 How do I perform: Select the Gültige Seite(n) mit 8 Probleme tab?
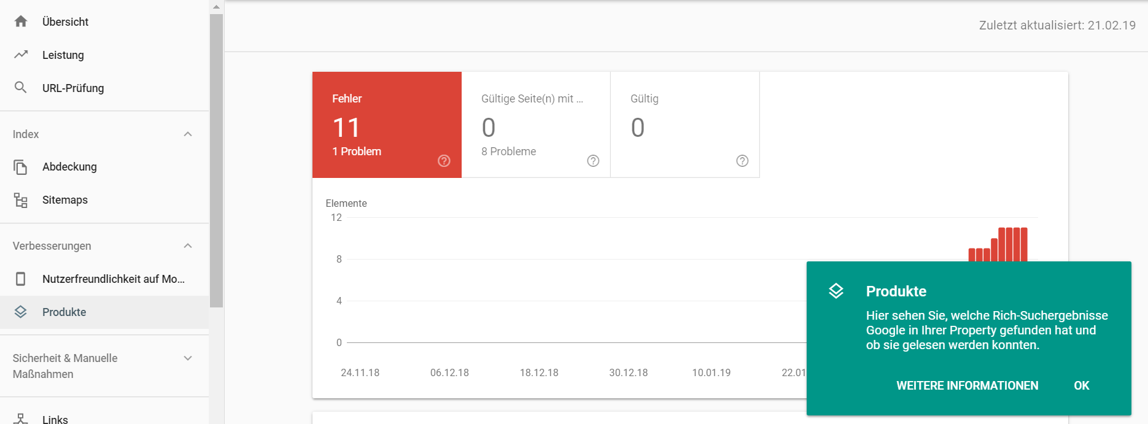pyautogui.click(x=536, y=125)
